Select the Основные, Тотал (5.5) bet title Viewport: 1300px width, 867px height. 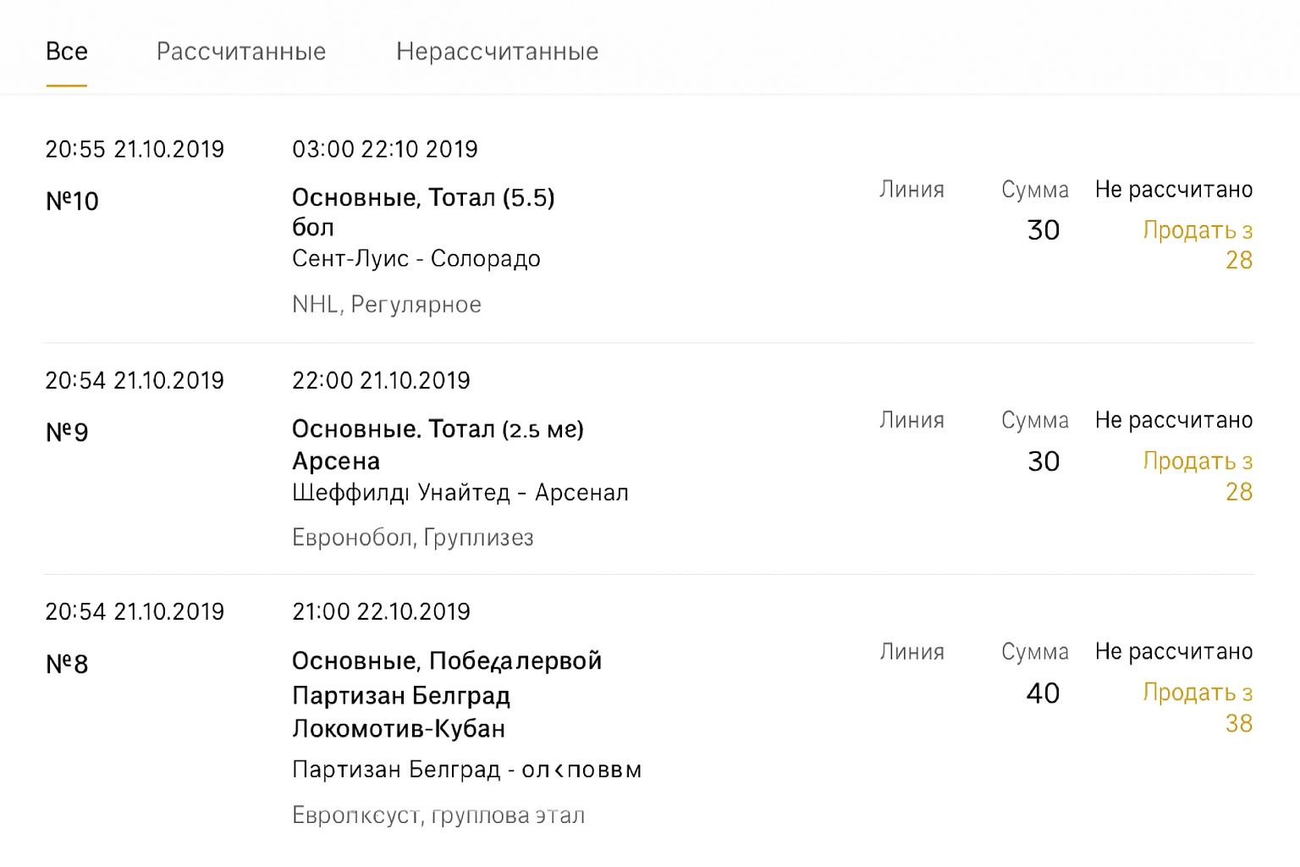(x=423, y=198)
